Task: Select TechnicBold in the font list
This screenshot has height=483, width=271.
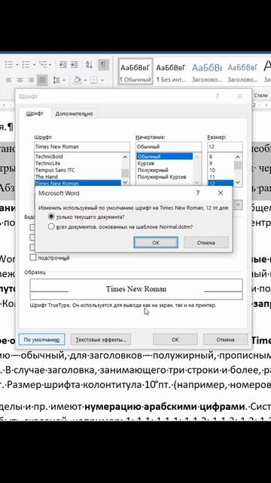Action: pos(78,156)
